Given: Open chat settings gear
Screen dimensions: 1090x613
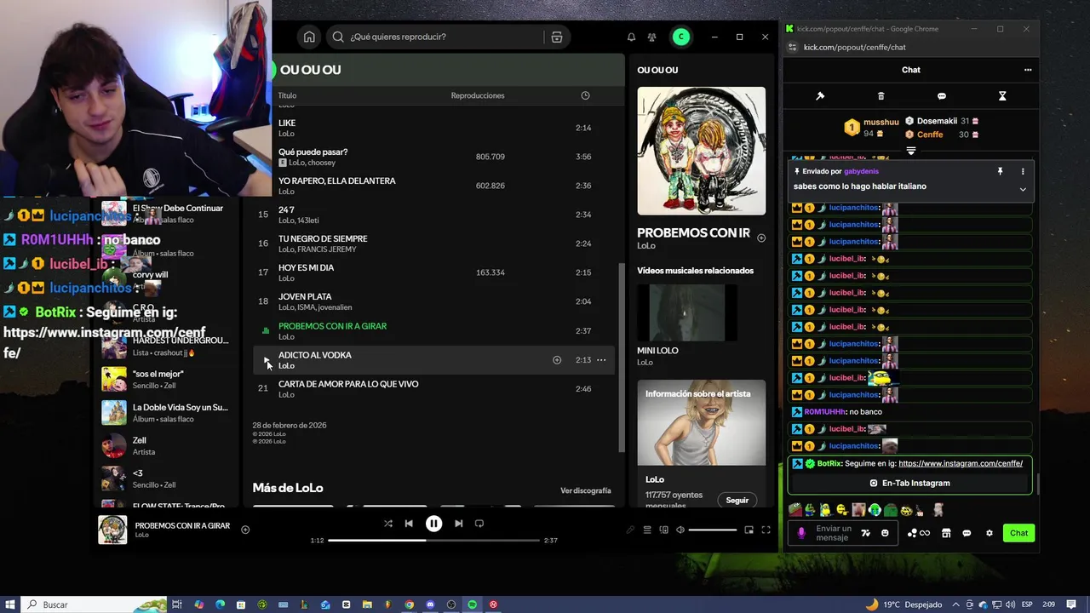Looking at the screenshot, I should tap(990, 533).
